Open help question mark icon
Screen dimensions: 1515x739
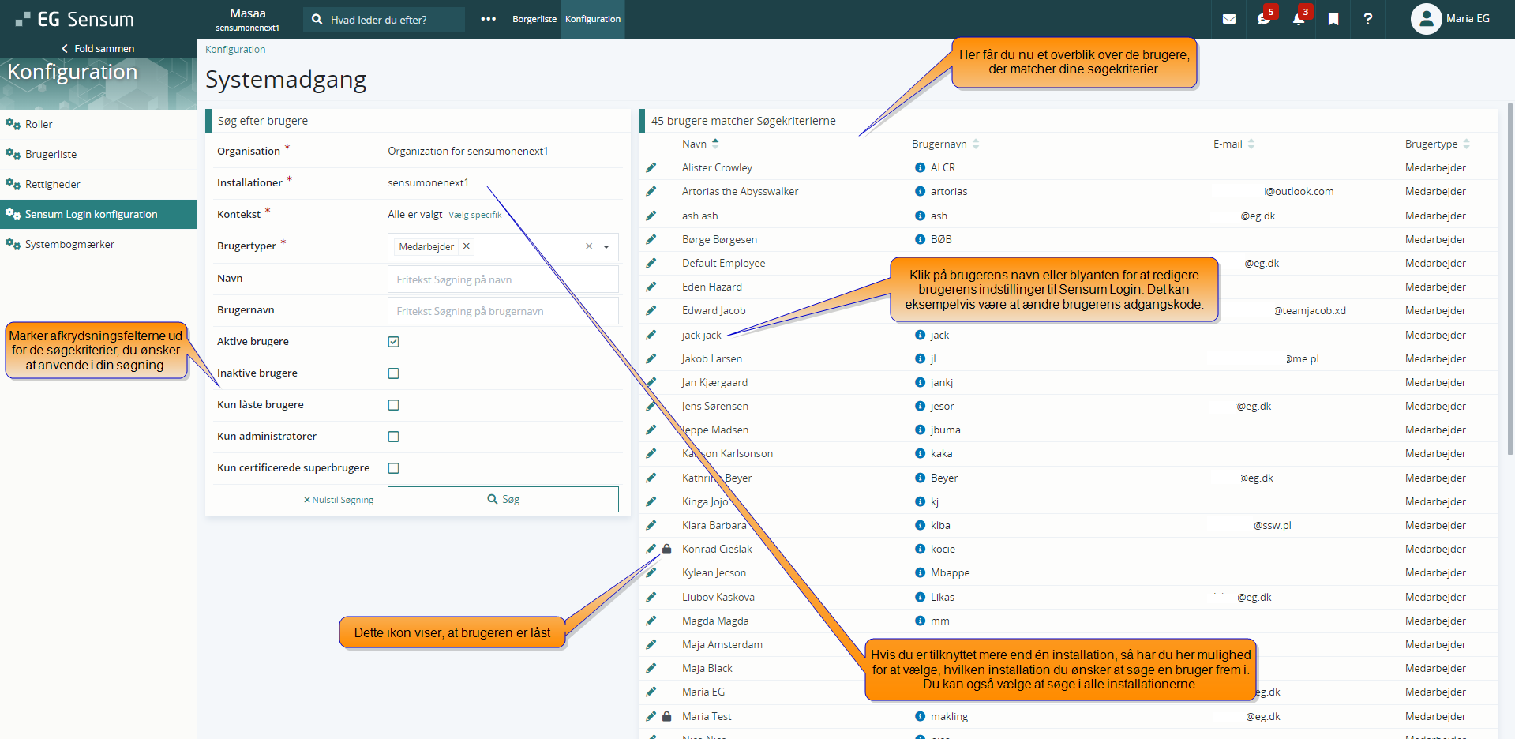1367,19
